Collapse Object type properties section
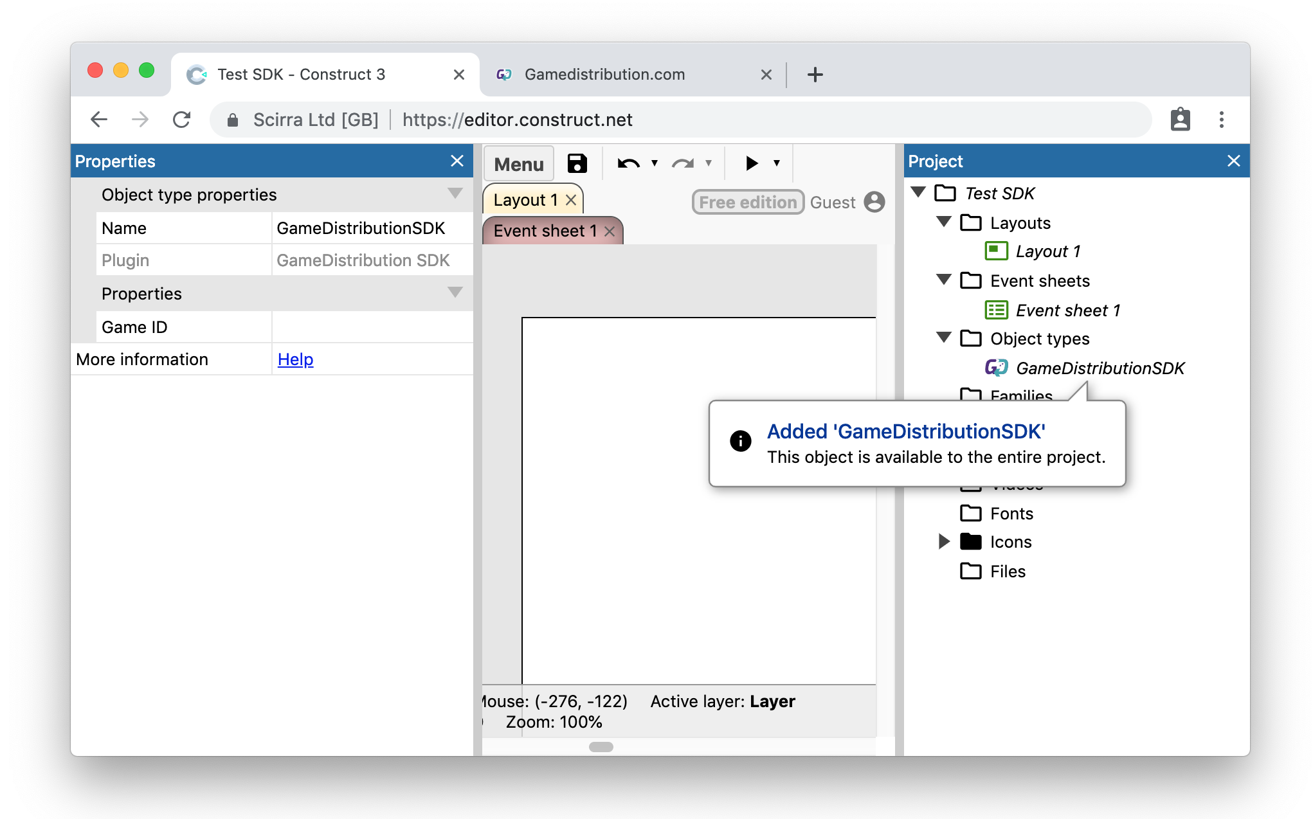The width and height of the screenshot is (1313, 819). 455,194
